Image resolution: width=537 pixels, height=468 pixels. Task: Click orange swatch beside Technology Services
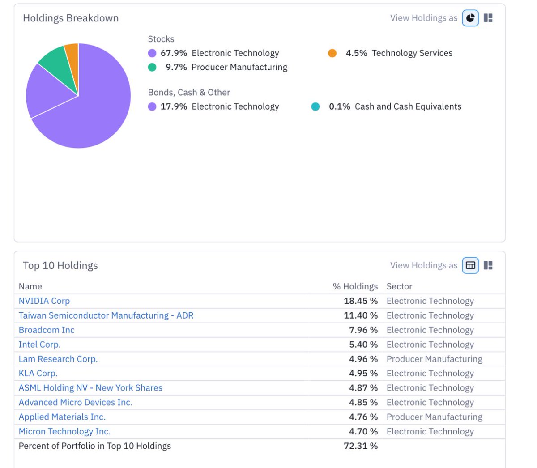point(332,53)
